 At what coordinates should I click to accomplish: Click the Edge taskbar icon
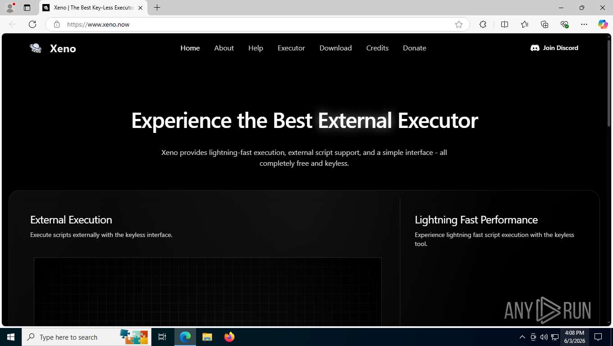(185, 337)
